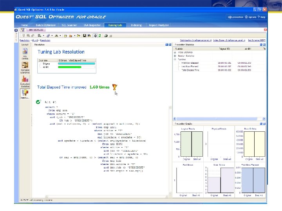Open Execution Statistics in Layout sidebar

[x=25, y=81]
